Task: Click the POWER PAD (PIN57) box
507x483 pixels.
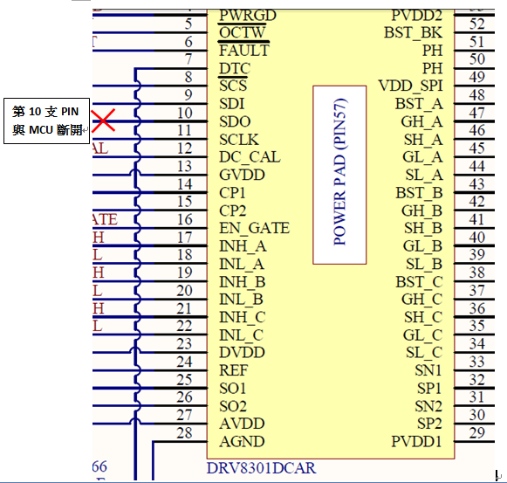Action: click(339, 175)
